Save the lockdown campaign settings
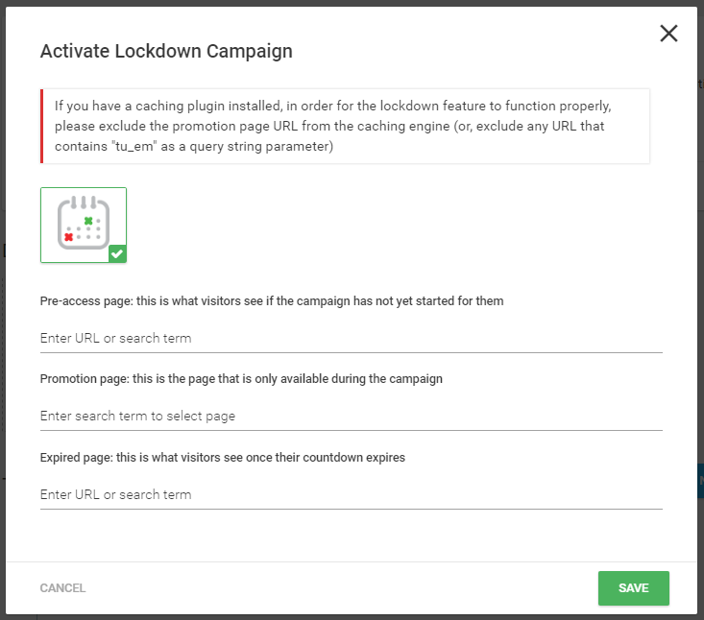704x620 pixels. tap(634, 588)
